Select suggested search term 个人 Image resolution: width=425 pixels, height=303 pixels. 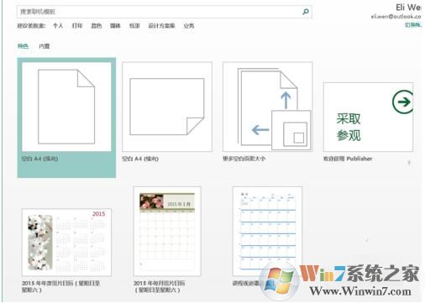(58, 26)
